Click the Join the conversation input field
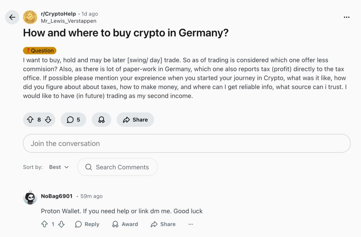361x237 pixels. (x=186, y=143)
